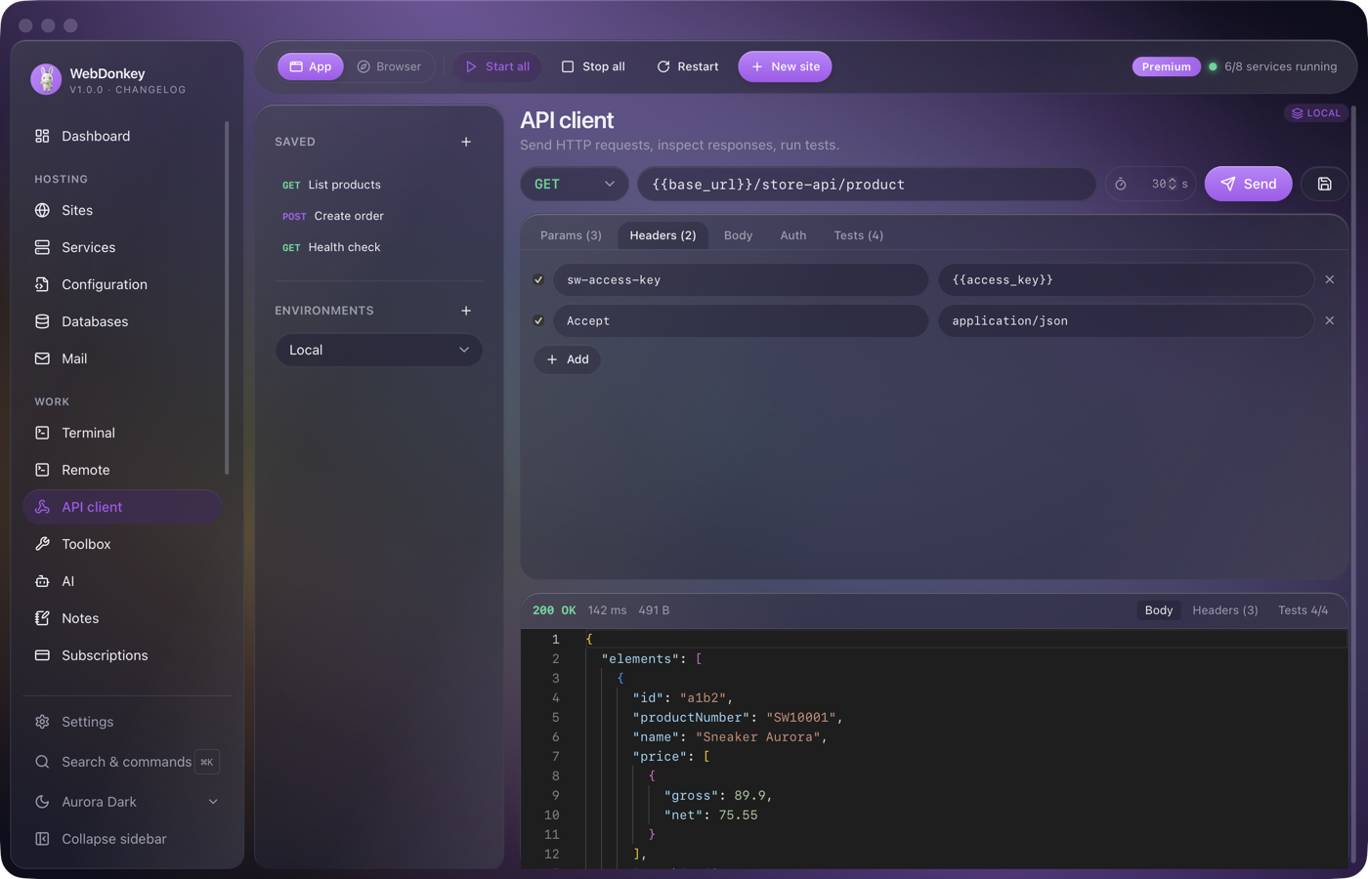Open the Remote page

pos(122,470)
